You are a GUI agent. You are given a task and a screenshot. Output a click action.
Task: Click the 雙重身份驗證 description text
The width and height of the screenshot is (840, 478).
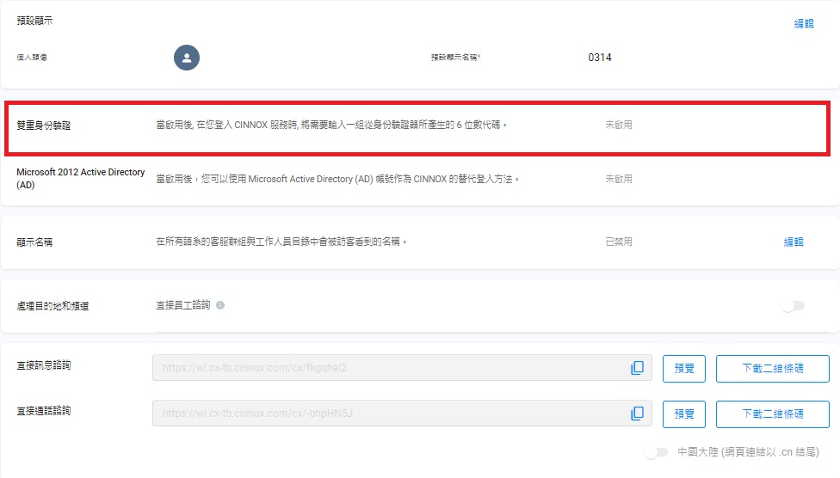tap(331, 125)
